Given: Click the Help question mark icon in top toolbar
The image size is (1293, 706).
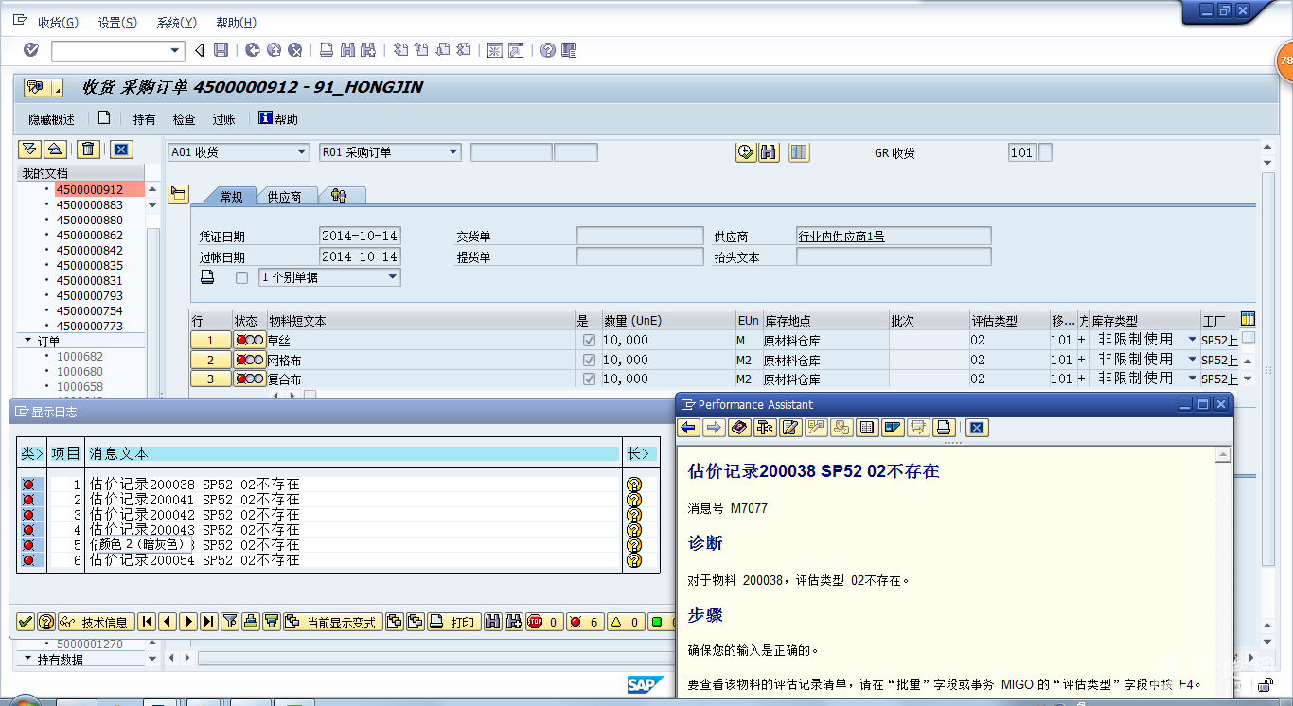Looking at the screenshot, I should tap(547, 50).
